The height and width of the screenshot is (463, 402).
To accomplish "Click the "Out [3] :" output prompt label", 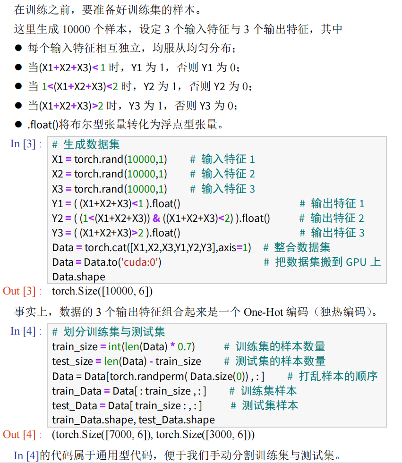I will (22, 291).
